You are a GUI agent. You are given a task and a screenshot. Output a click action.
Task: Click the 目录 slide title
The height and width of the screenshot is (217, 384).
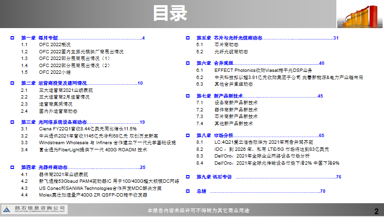coord(170,14)
